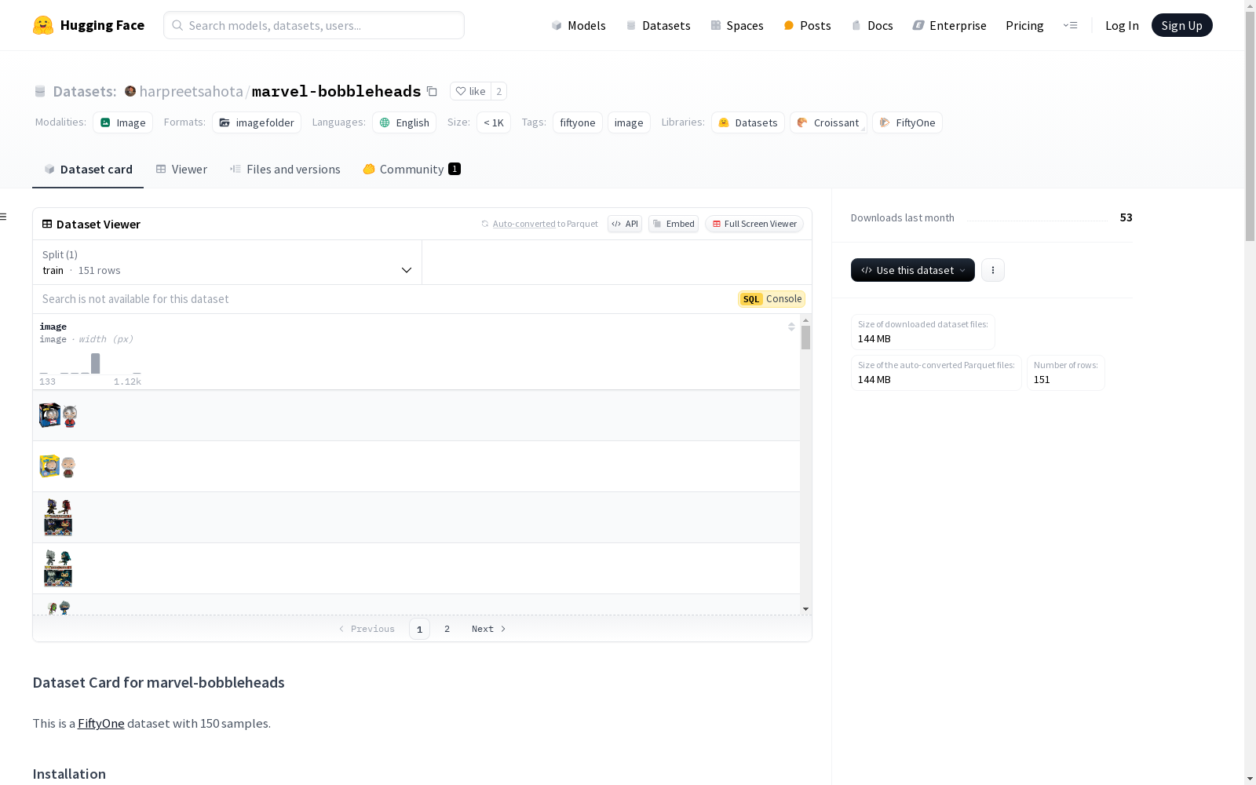Viewport: 1256px width, 785px height.
Task: Select the Image modality tag
Action: click(x=123, y=122)
